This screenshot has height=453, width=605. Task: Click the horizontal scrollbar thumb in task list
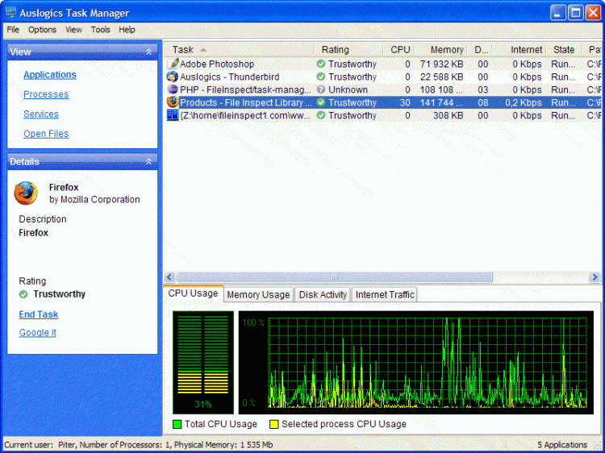[334, 277]
